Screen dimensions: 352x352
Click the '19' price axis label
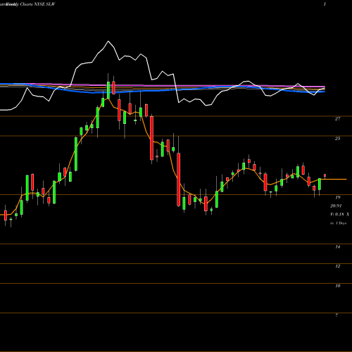click(338, 197)
